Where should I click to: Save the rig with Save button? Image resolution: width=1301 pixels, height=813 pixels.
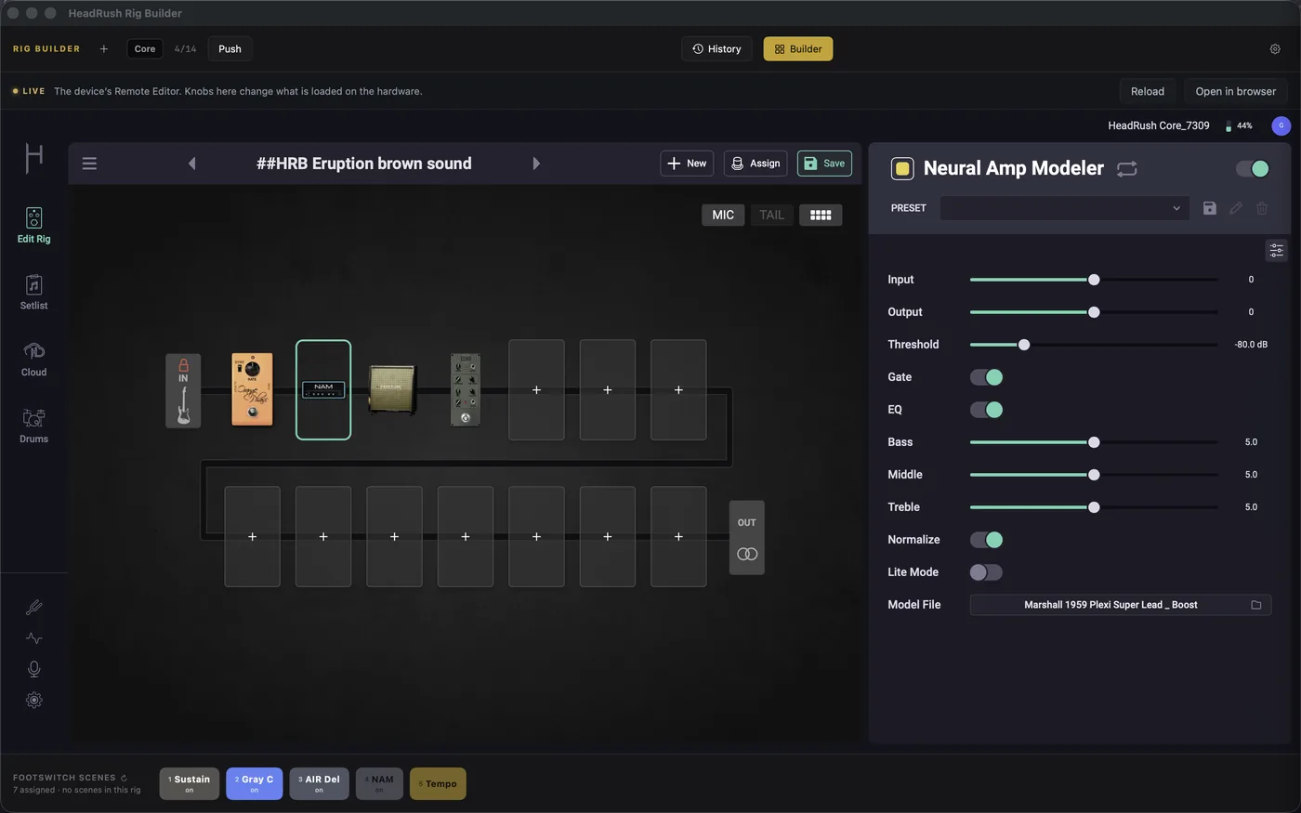coord(824,164)
